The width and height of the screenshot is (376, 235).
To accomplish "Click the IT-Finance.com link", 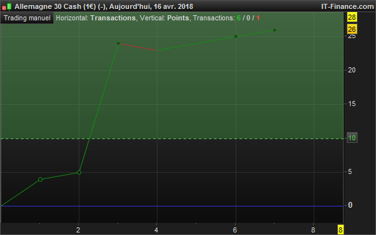I will [x=347, y=6].
